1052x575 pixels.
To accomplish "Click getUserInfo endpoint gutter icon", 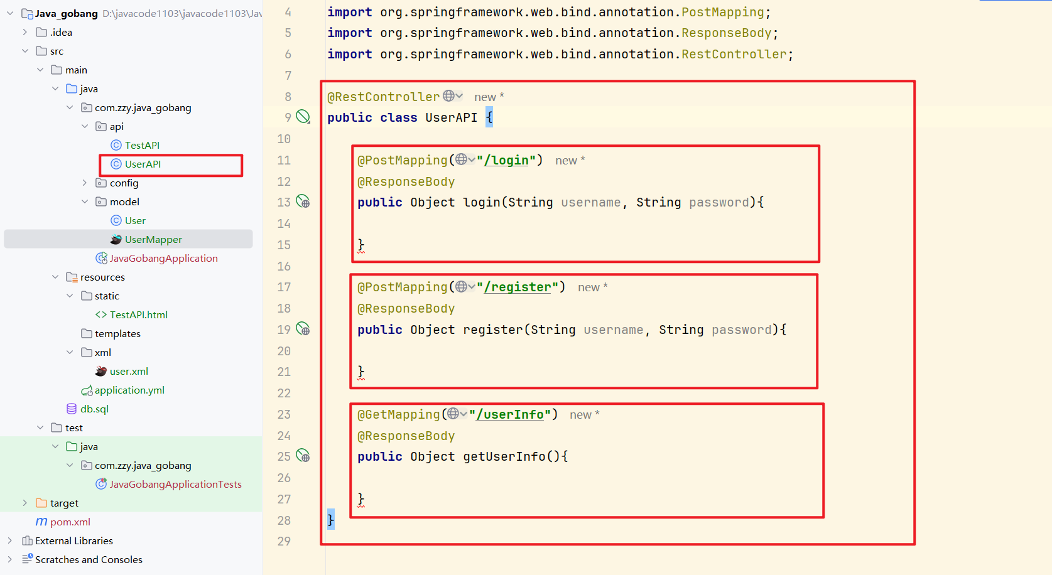I will click(x=303, y=455).
